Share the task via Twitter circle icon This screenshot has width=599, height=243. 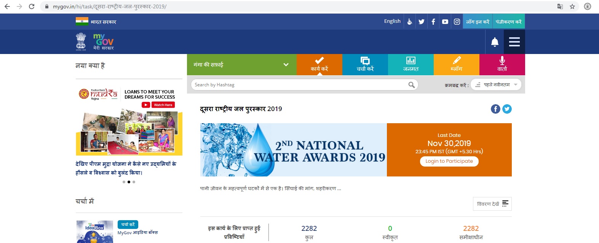(x=507, y=109)
